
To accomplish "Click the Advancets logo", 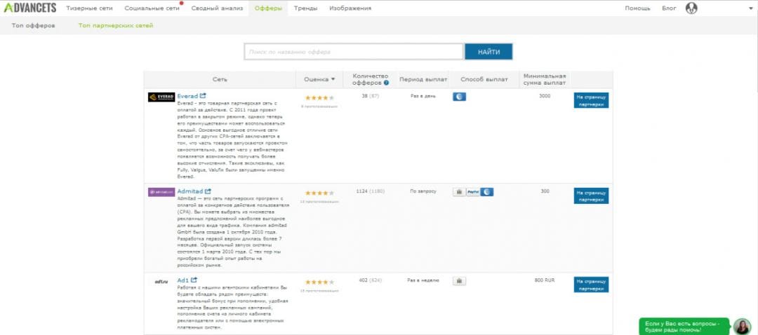I will 30,8.
